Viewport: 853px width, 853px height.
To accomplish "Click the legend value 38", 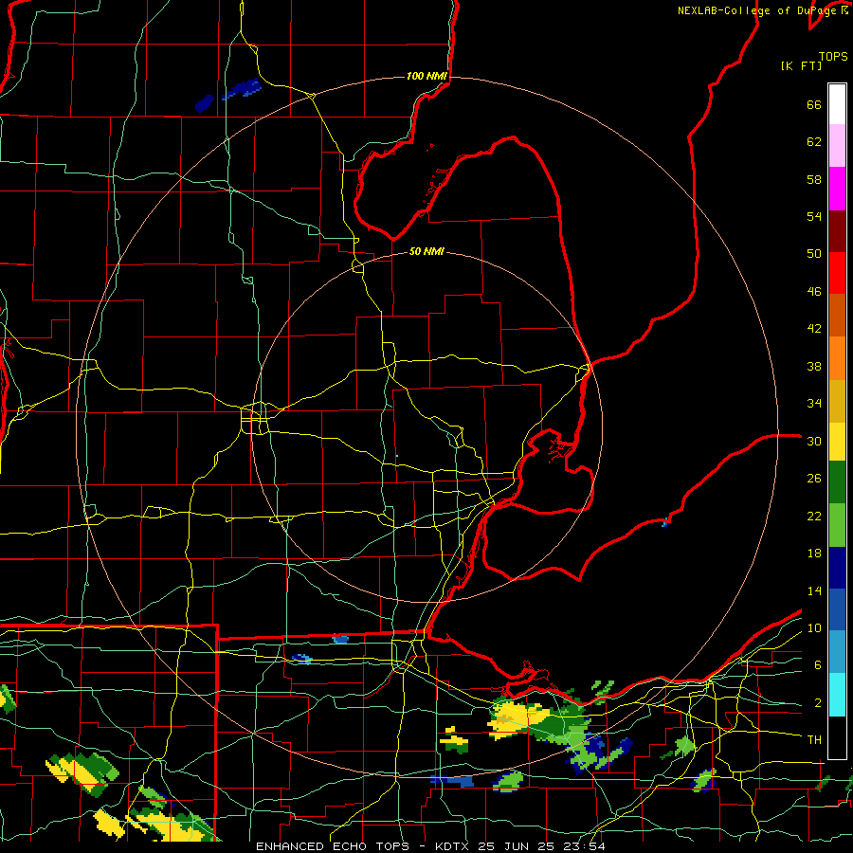I will point(814,367).
